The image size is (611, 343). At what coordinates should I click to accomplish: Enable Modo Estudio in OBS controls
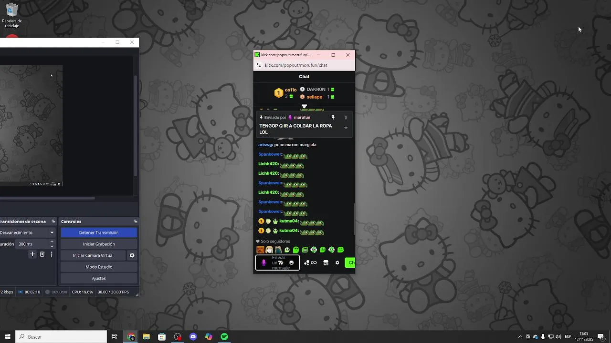tap(99, 267)
